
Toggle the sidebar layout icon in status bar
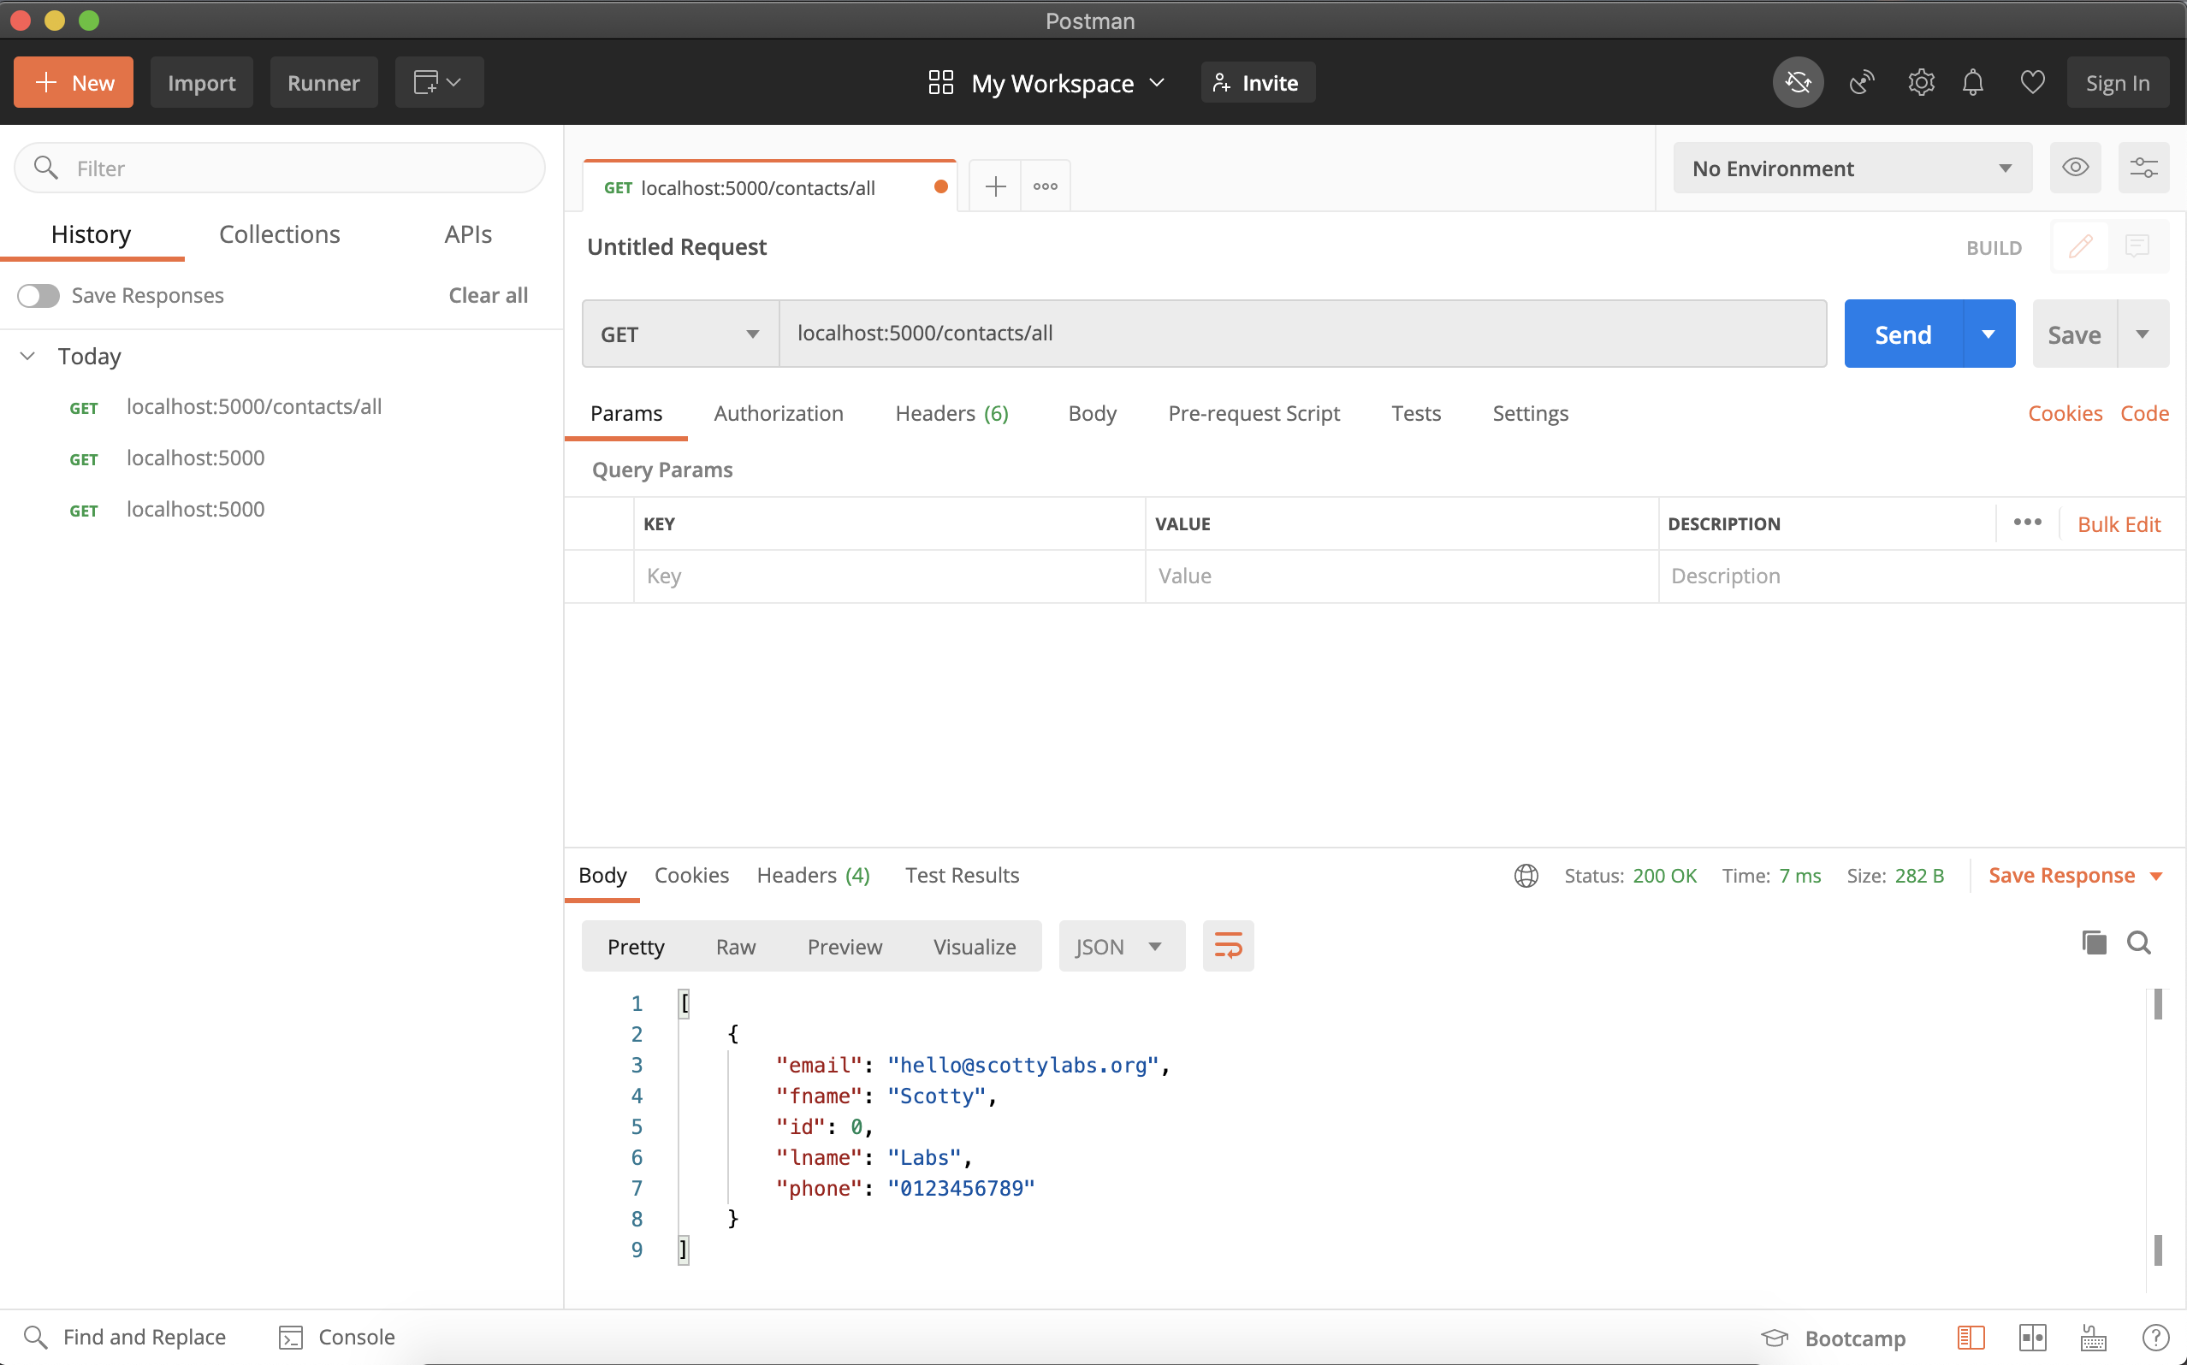click(1971, 1338)
